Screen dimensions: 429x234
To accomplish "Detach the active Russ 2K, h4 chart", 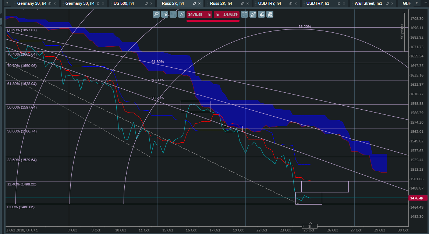I will tap(194, 4).
